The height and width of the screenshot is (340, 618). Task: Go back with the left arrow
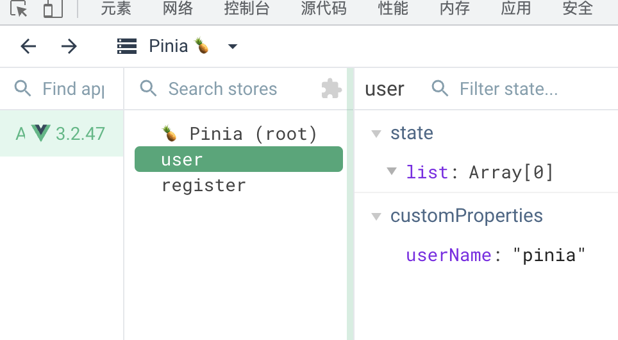[x=28, y=47]
